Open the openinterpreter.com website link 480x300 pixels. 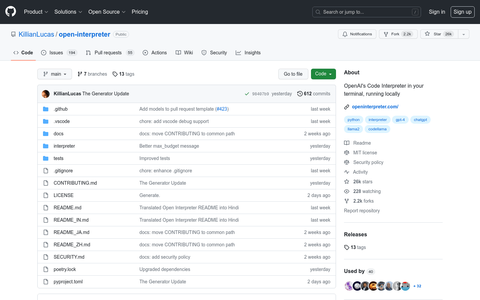pyautogui.click(x=375, y=107)
